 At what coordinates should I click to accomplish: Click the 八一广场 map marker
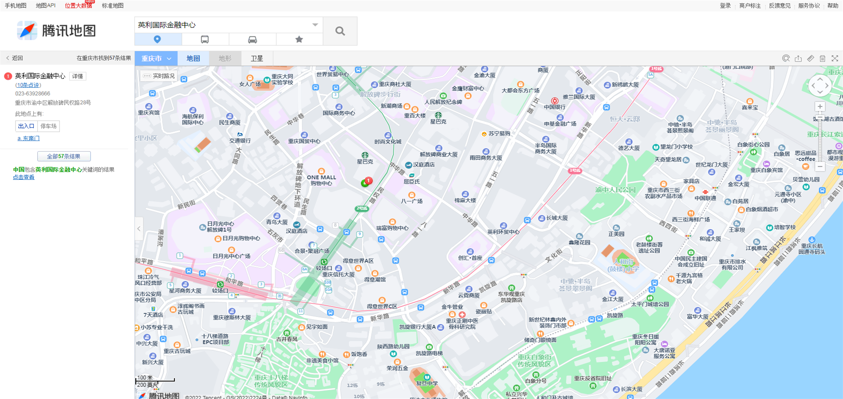(x=412, y=195)
